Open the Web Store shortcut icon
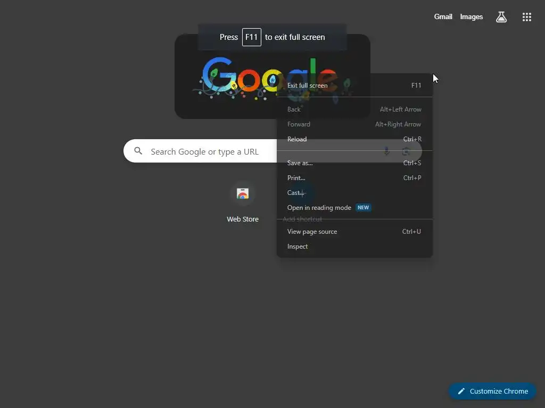545x408 pixels. (243, 193)
